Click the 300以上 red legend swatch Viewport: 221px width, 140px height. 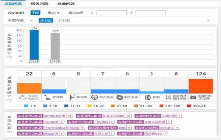(x=189, y=106)
